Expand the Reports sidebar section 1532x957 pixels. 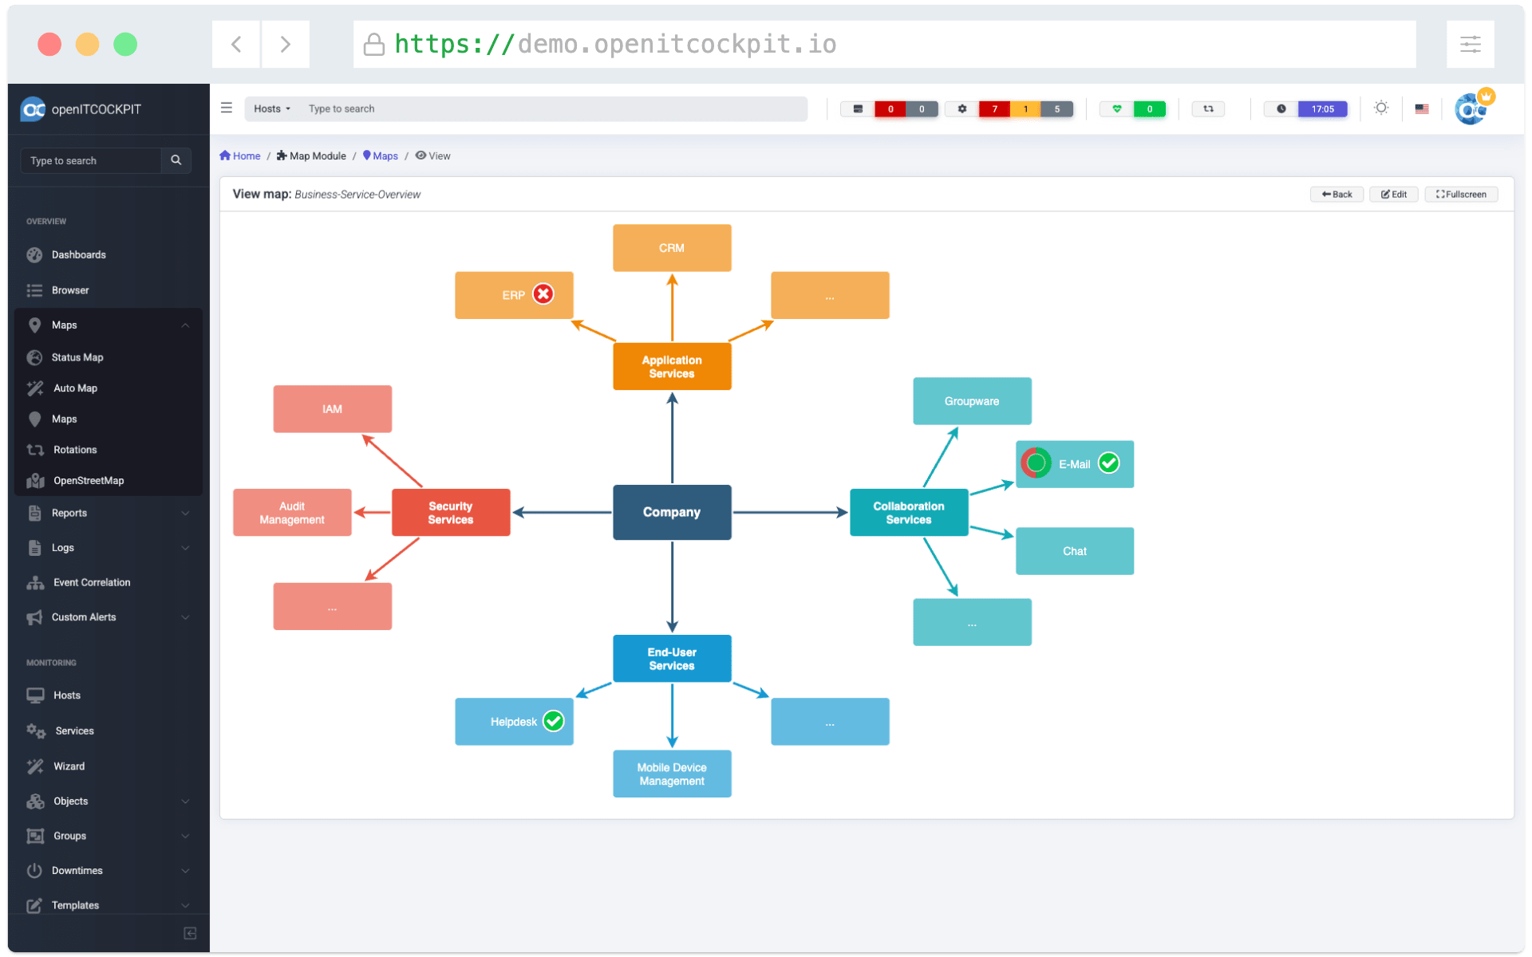coord(185,514)
